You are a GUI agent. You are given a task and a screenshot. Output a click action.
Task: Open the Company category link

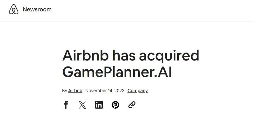138,91
